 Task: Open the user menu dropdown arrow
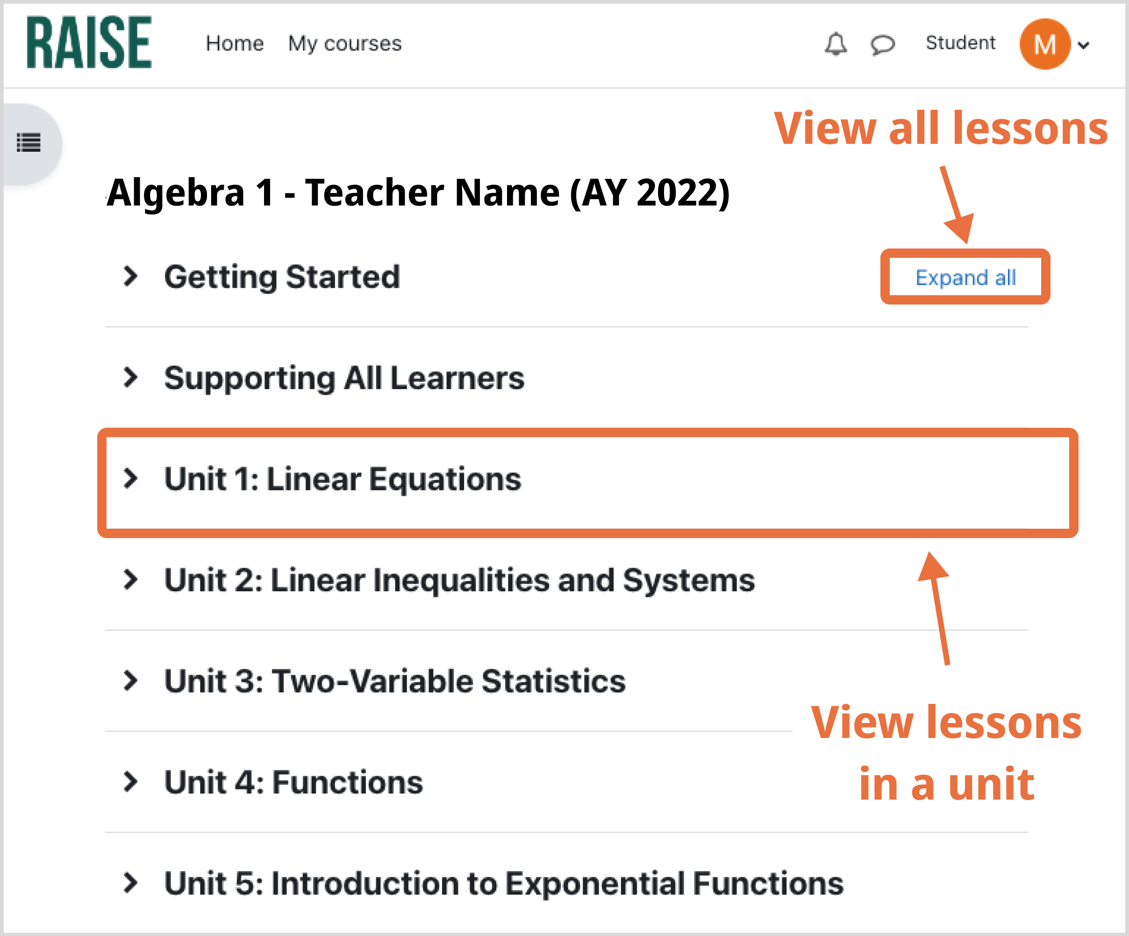[x=1084, y=46]
